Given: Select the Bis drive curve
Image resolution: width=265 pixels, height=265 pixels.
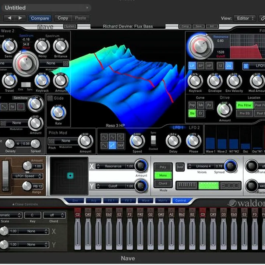Looking at the screenshot, I should (192, 113).
